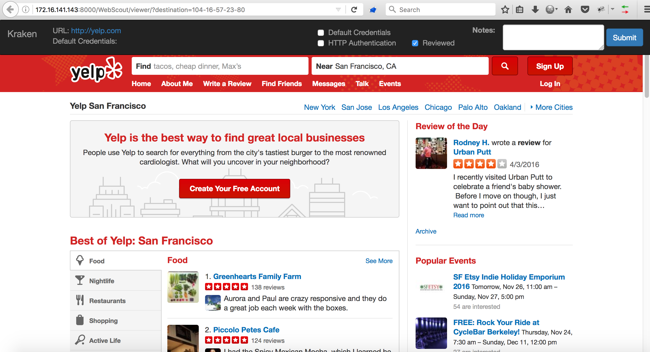This screenshot has height=352, width=650.
Task: Open the toolbar overflow dropdown arrow
Action: point(612,9)
